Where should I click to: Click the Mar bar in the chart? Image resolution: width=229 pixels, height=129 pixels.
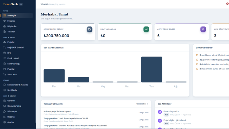point(54,76)
